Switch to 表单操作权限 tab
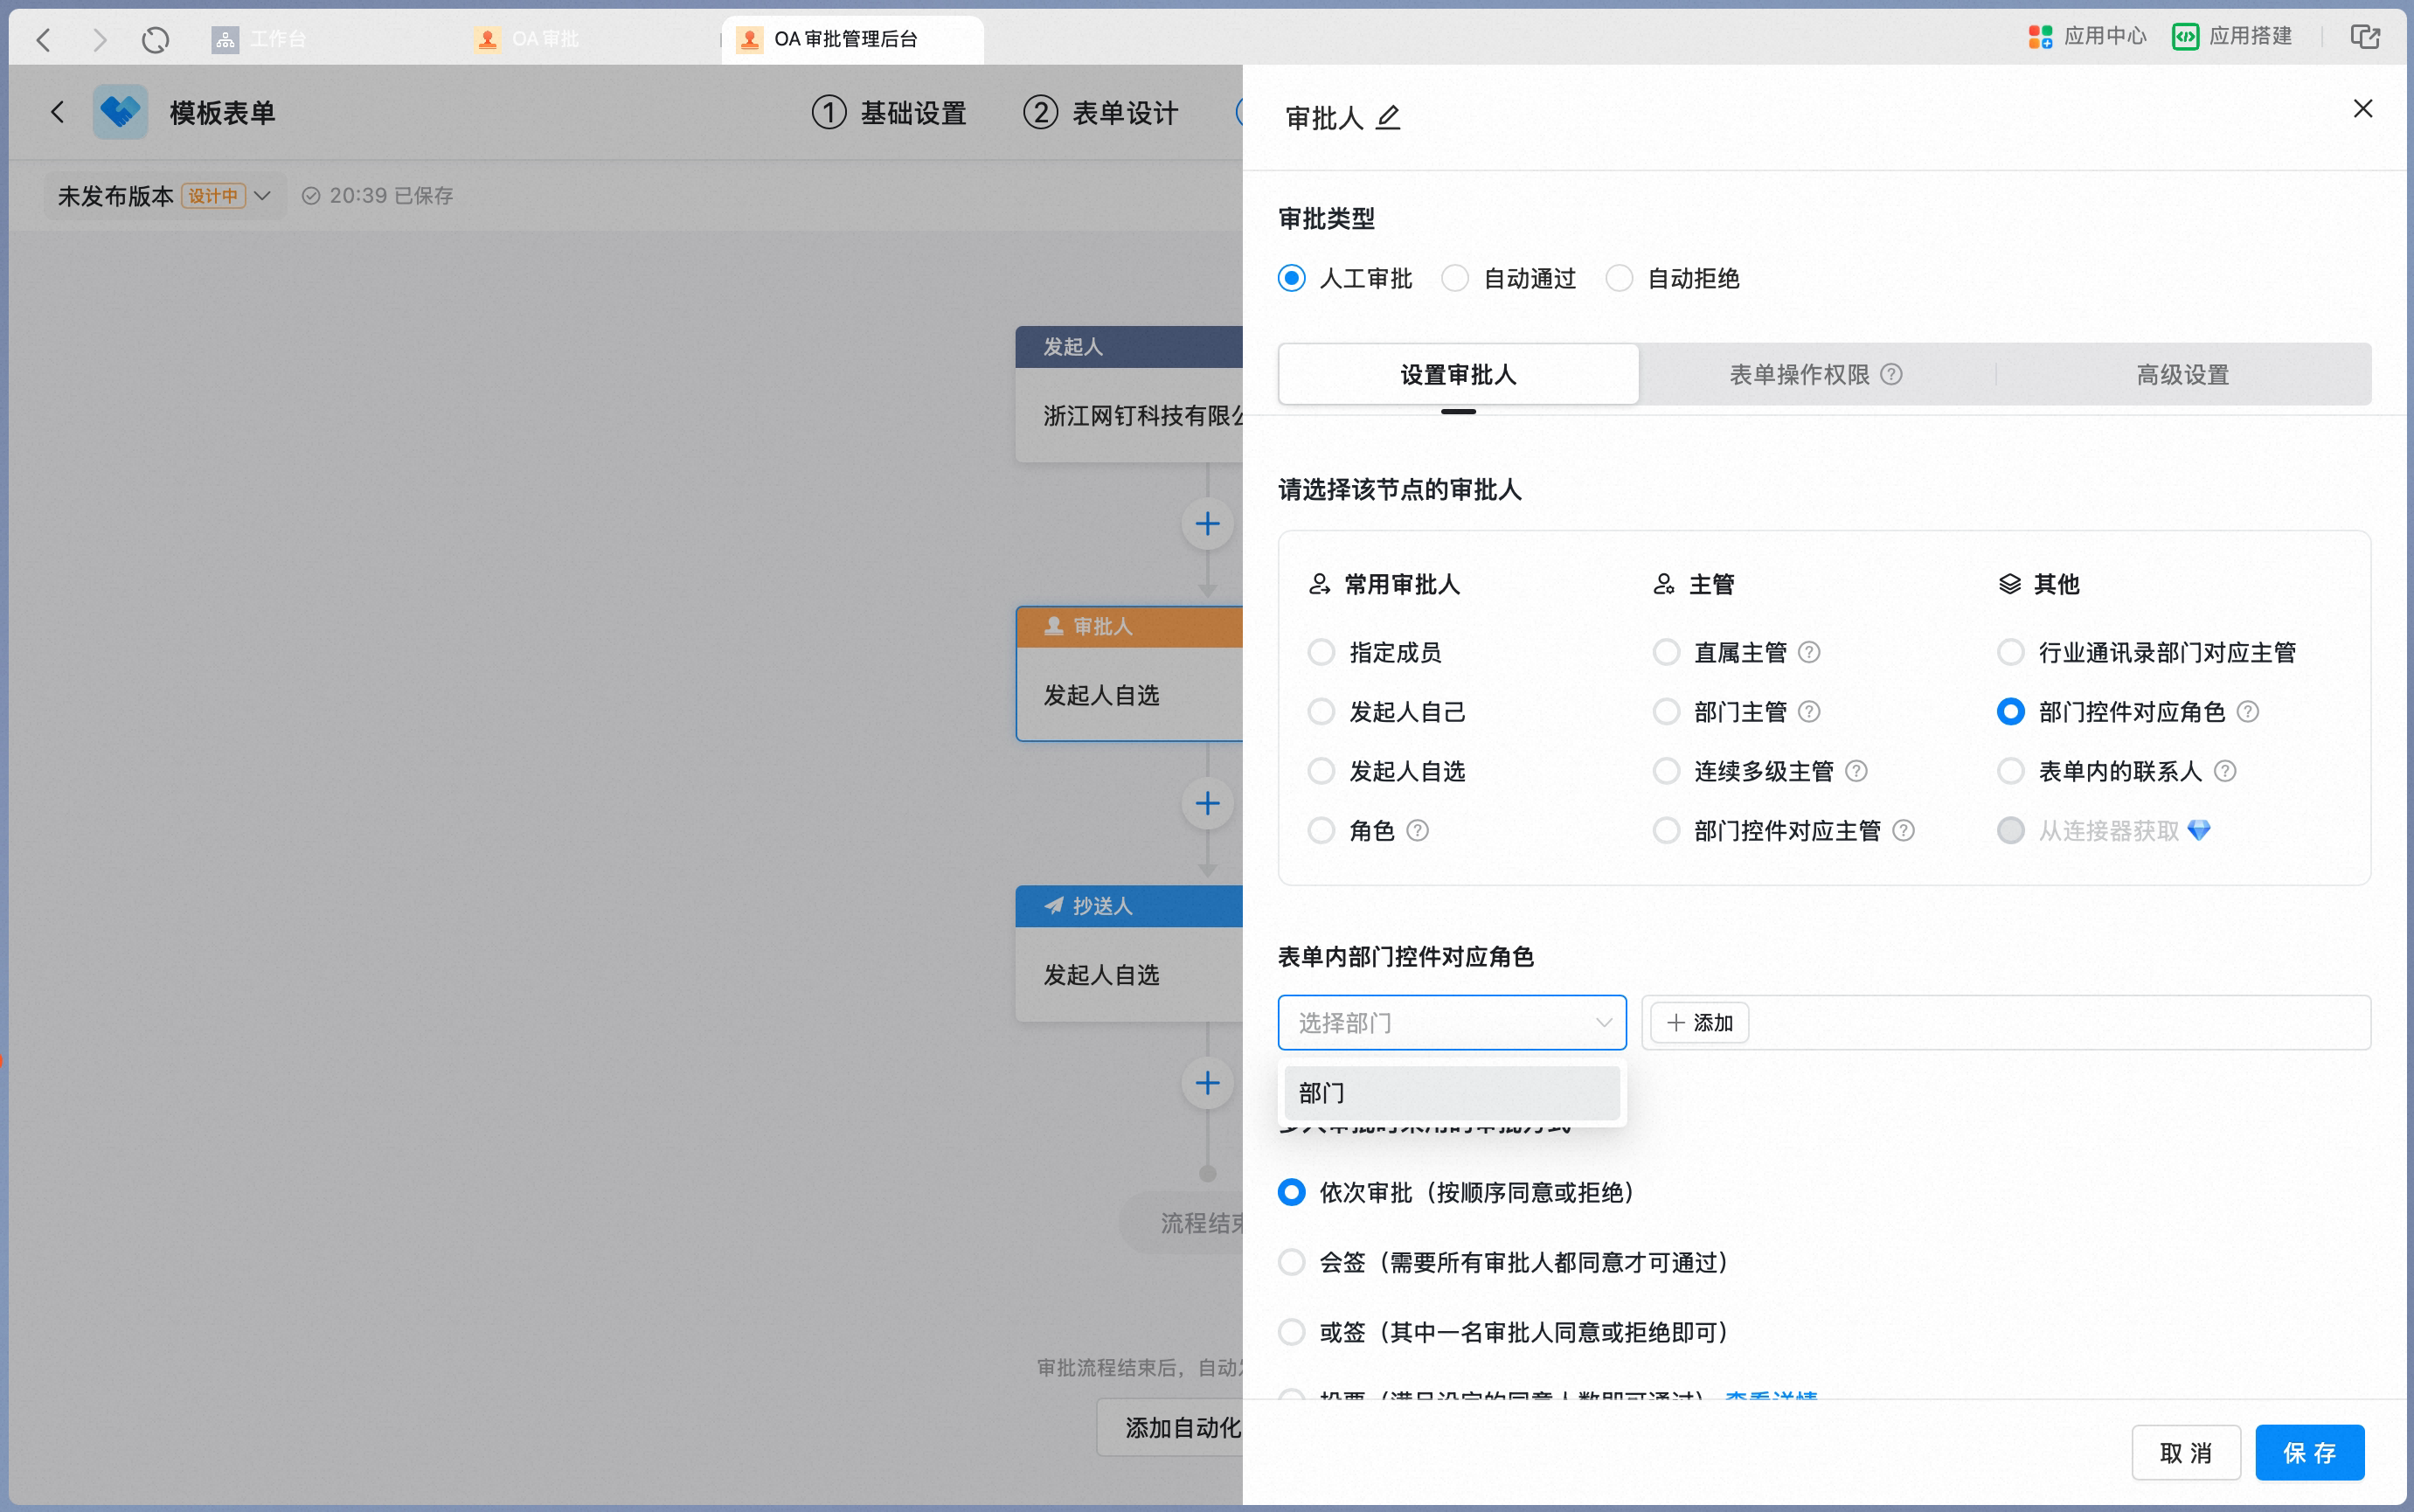This screenshot has height=1512, width=2414. [x=1815, y=374]
